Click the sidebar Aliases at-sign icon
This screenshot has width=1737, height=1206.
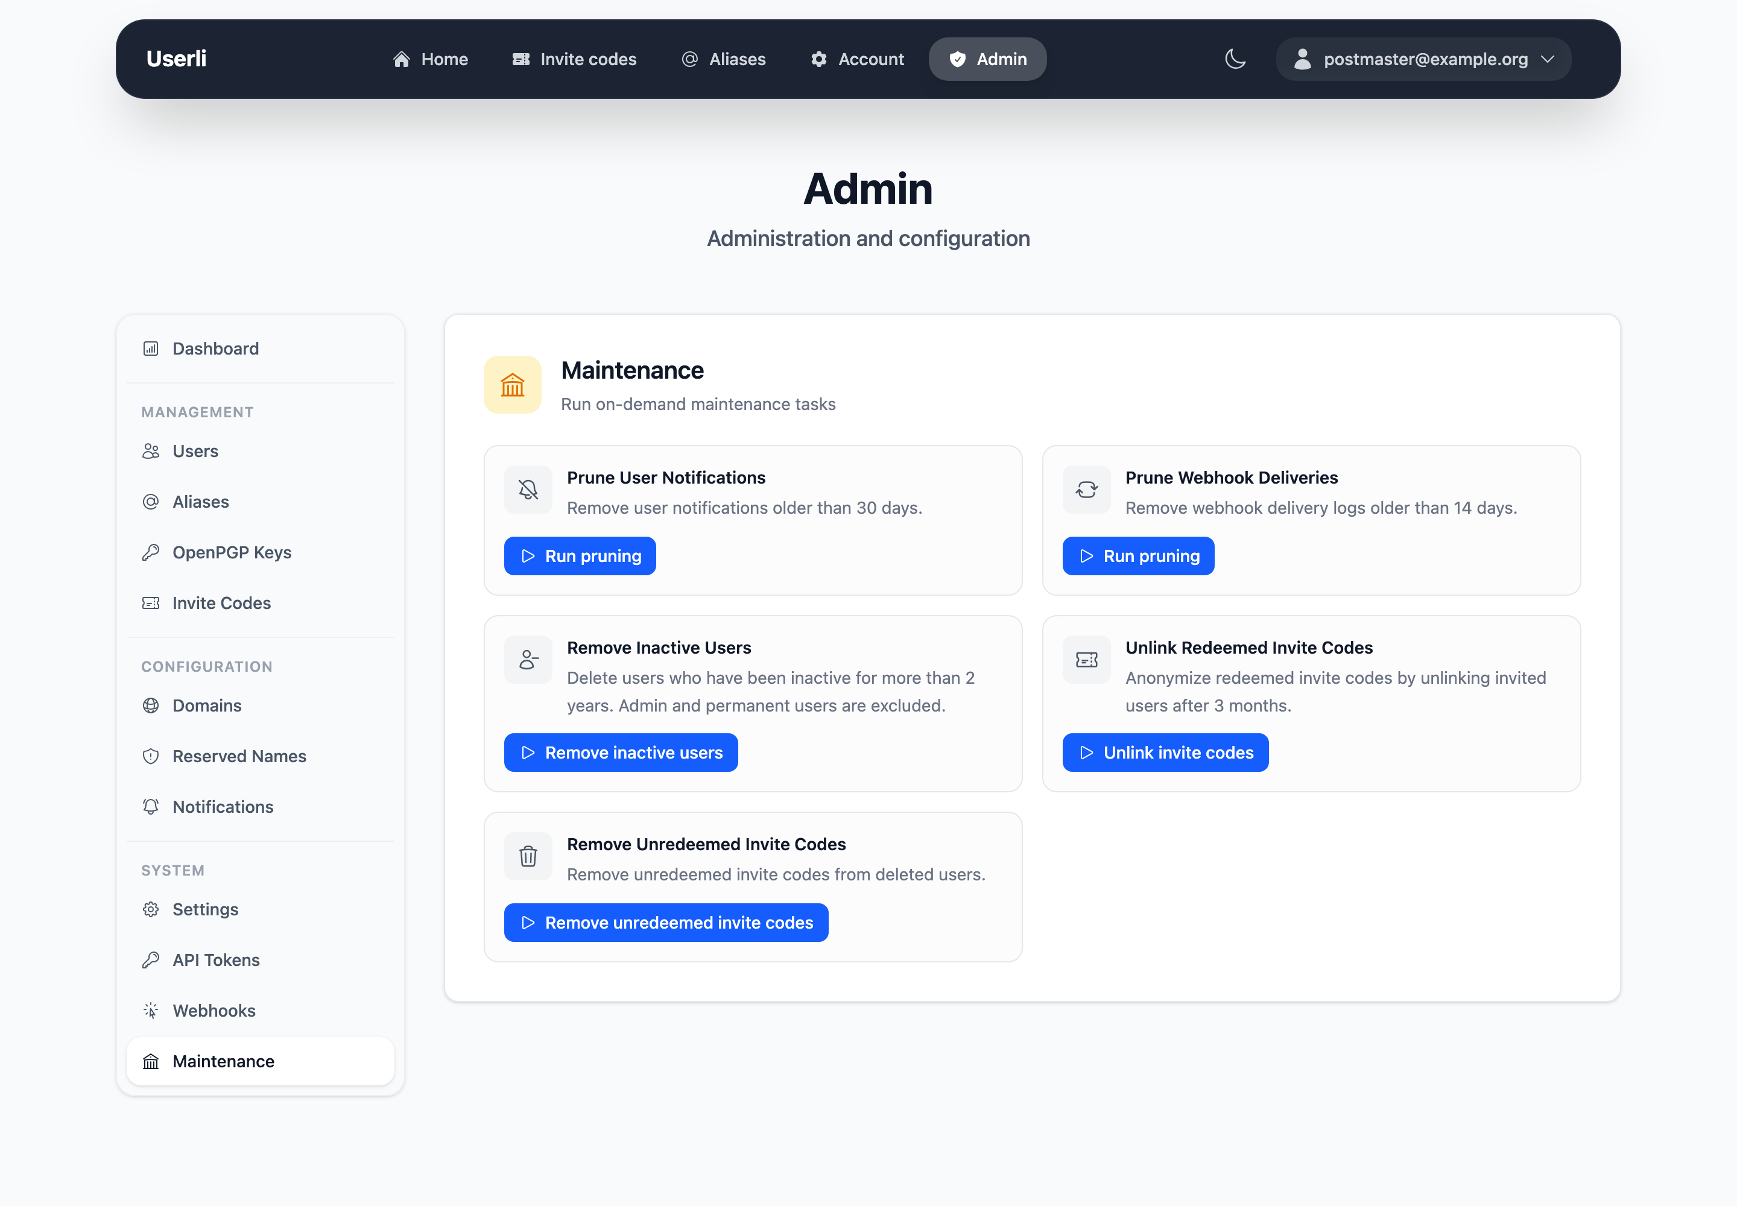tap(151, 502)
